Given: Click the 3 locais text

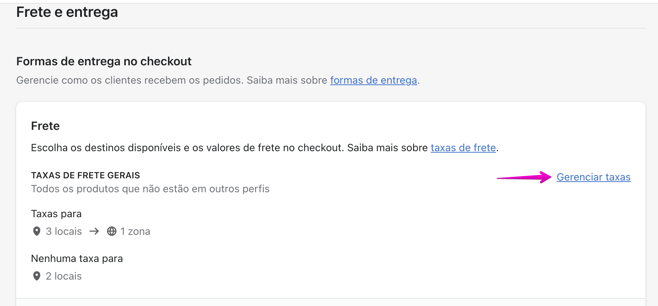Looking at the screenshot, I should pyautogui.click(x=64, y=231).
